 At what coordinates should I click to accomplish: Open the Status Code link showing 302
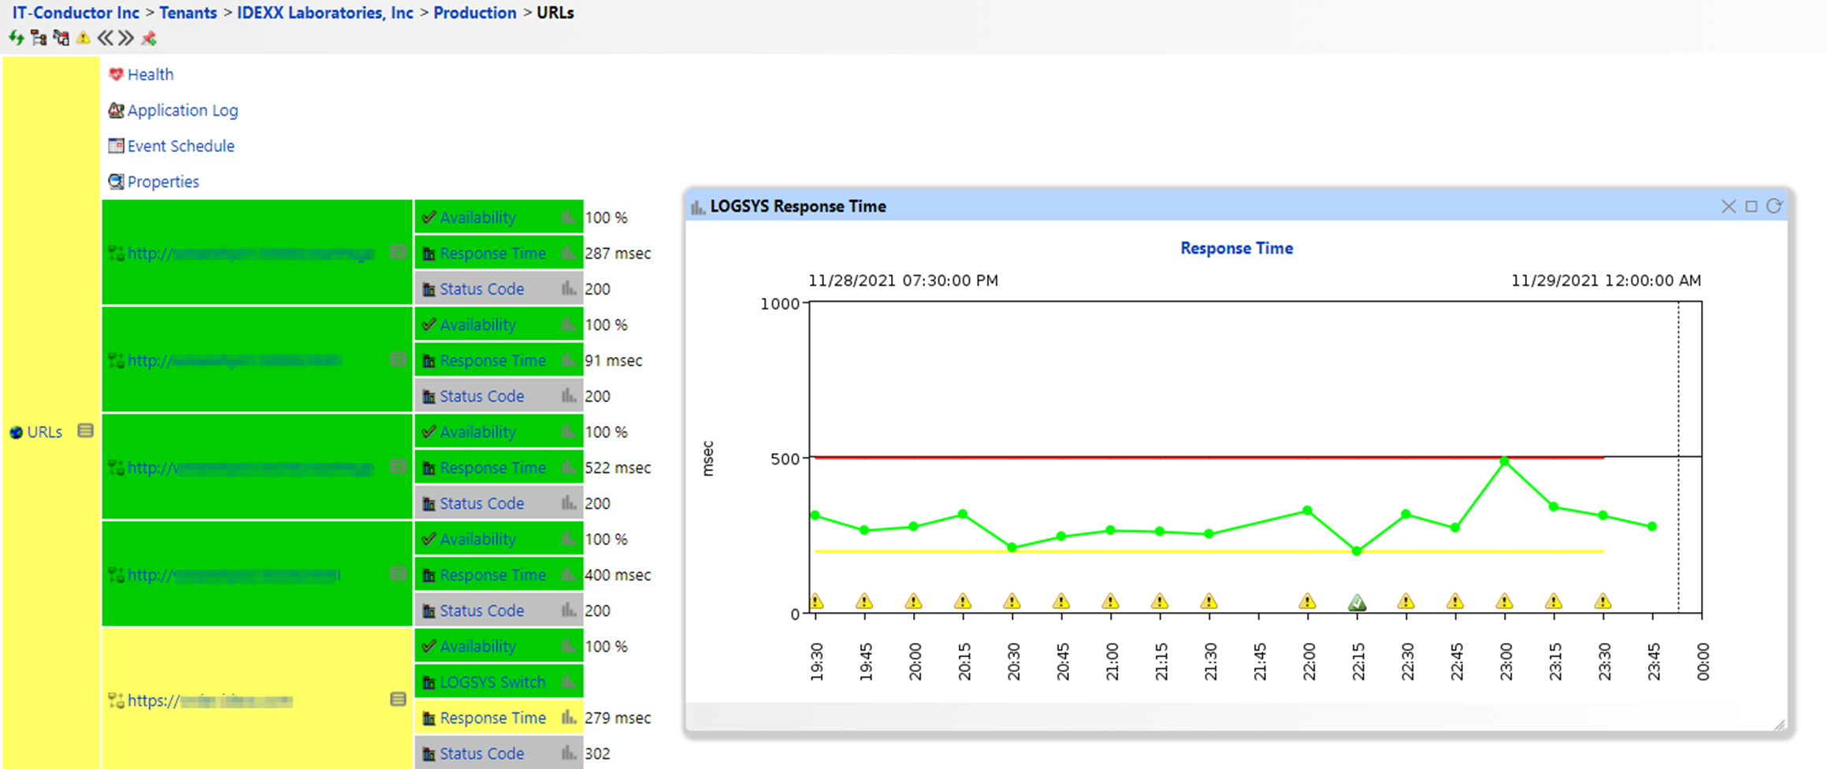(481, 753)
